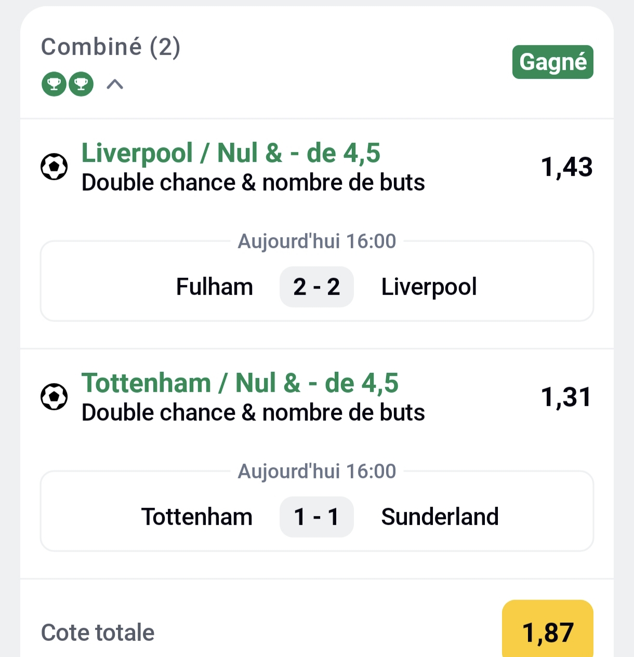Click the 1,31 odds value
The image size is (634, 657).
pyautogui.click(x=566, y=397)
